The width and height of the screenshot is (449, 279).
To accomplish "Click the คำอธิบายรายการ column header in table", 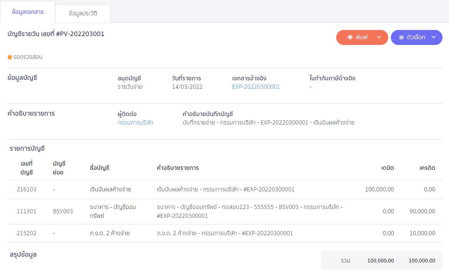I will click(x=178, y=168).
